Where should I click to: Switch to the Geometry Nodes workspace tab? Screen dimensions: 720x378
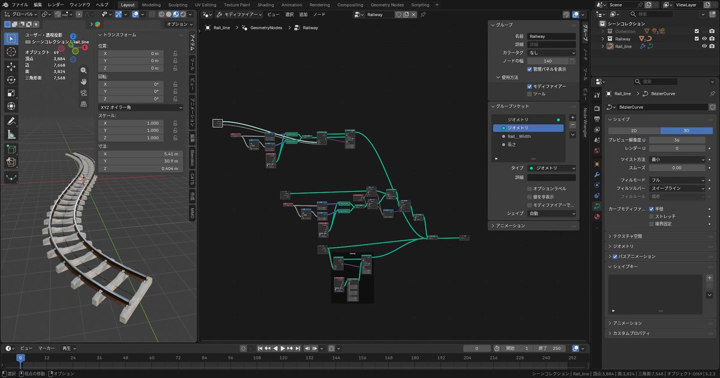point(387,5)
